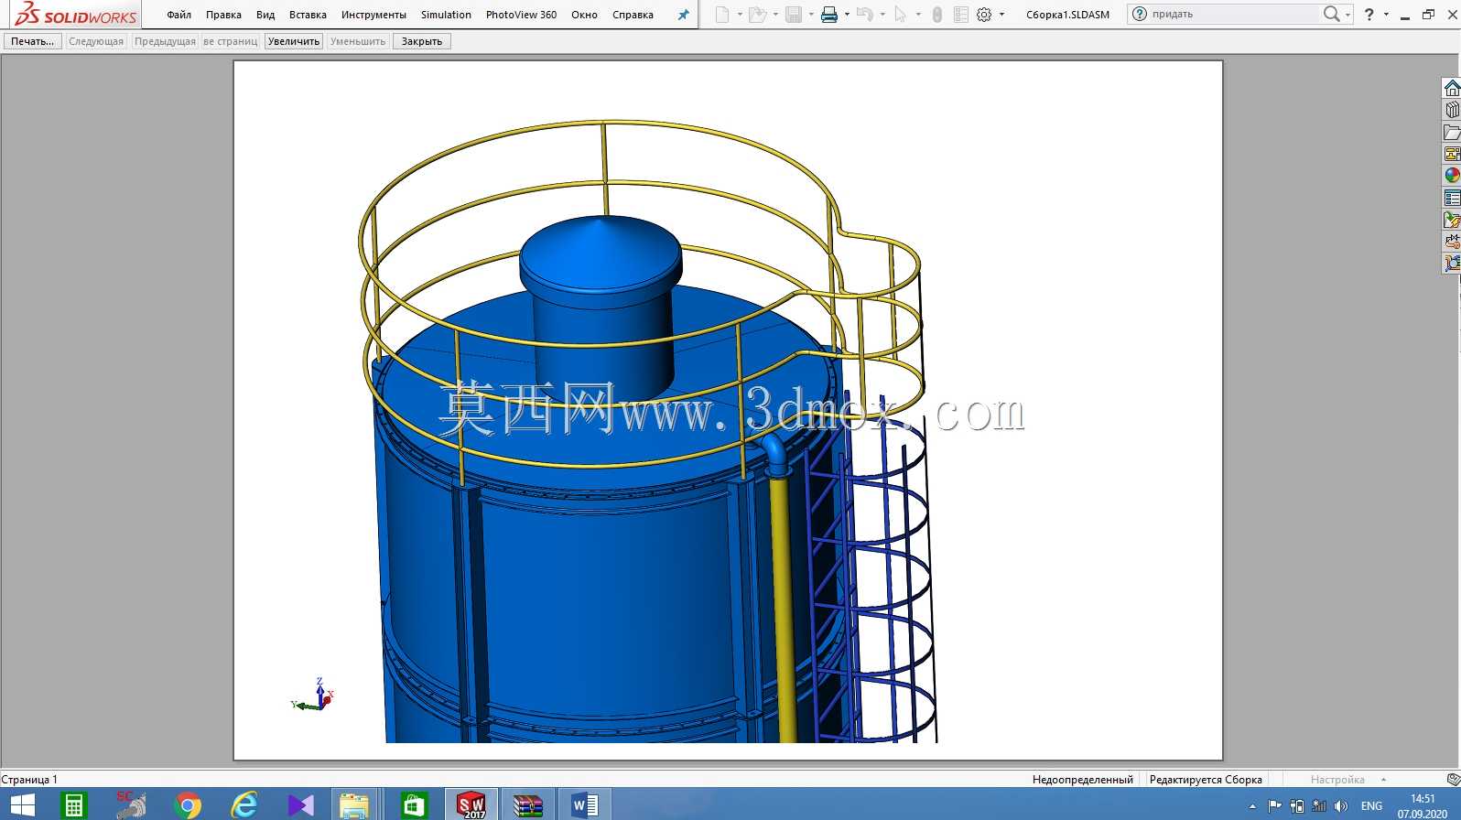The width and height of the screenshot is (1461, 820).
Task: Open Internet Explorer from taskbar
Action: (x=243, y=805)
